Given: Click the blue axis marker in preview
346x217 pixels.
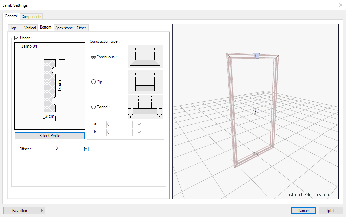Looking at the screenshot, I should point(255,111).
